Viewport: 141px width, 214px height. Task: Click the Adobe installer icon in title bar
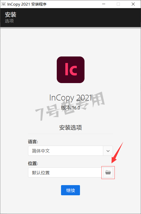[3, 4]
